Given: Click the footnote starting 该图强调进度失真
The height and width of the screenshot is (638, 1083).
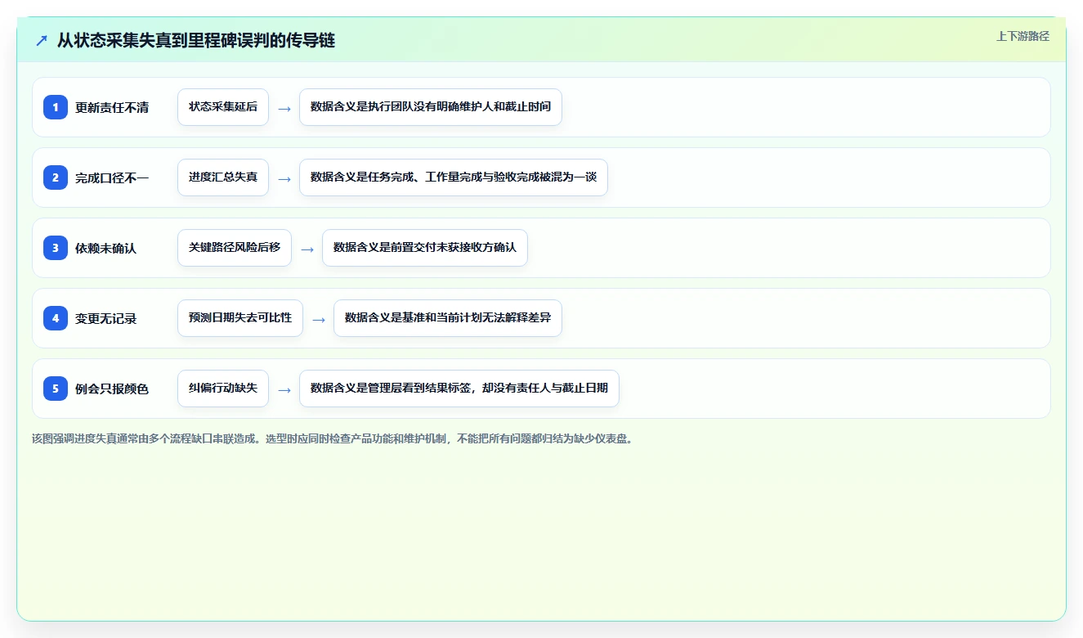Looking at the screenshot, I should click(x=333, y=438).
